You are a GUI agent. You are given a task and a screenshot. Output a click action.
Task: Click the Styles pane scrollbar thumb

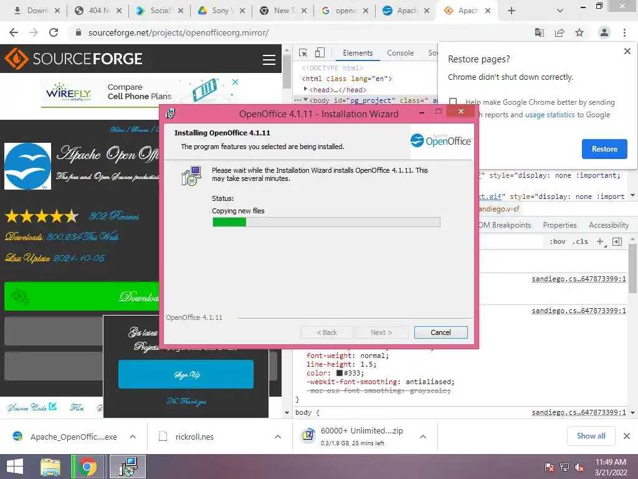(633, 268)
